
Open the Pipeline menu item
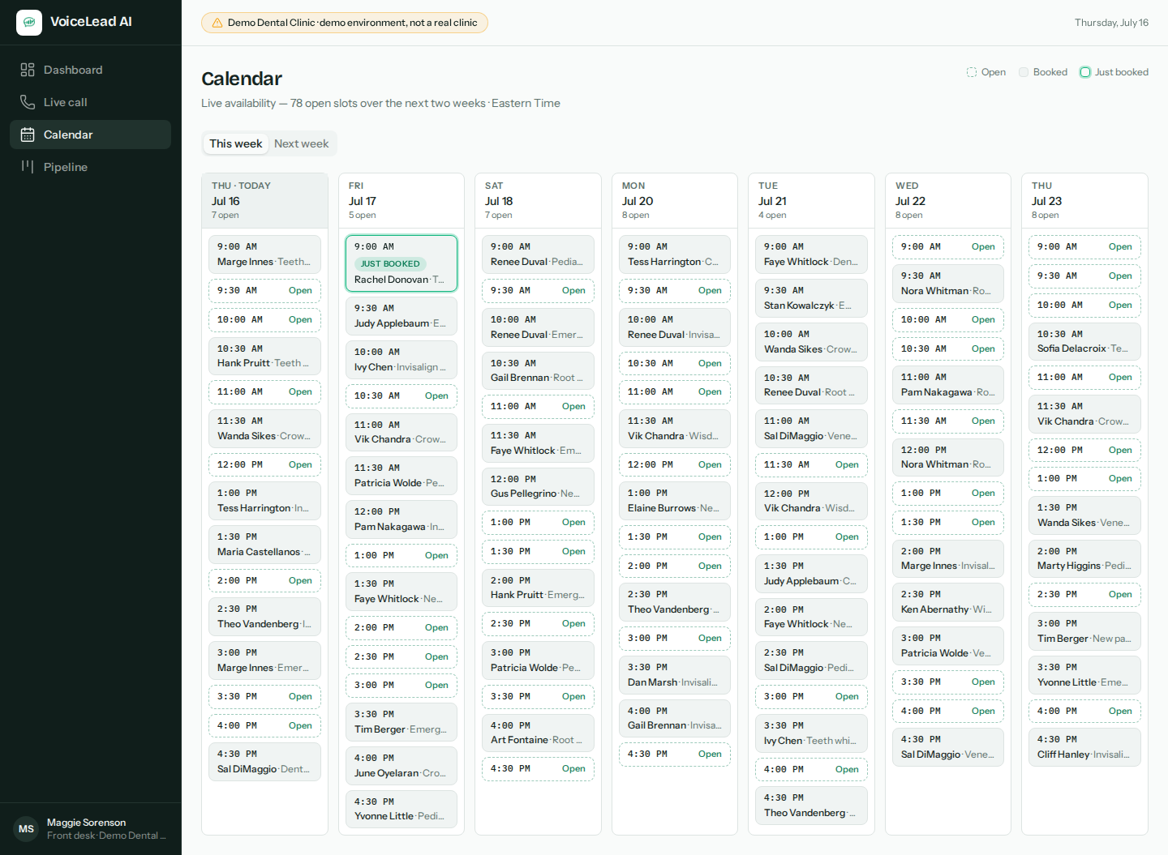click(x=90, y=167)
